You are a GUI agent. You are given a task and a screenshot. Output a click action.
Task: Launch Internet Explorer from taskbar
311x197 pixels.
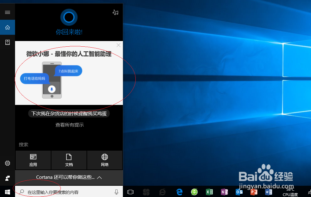tap(162, 192)
